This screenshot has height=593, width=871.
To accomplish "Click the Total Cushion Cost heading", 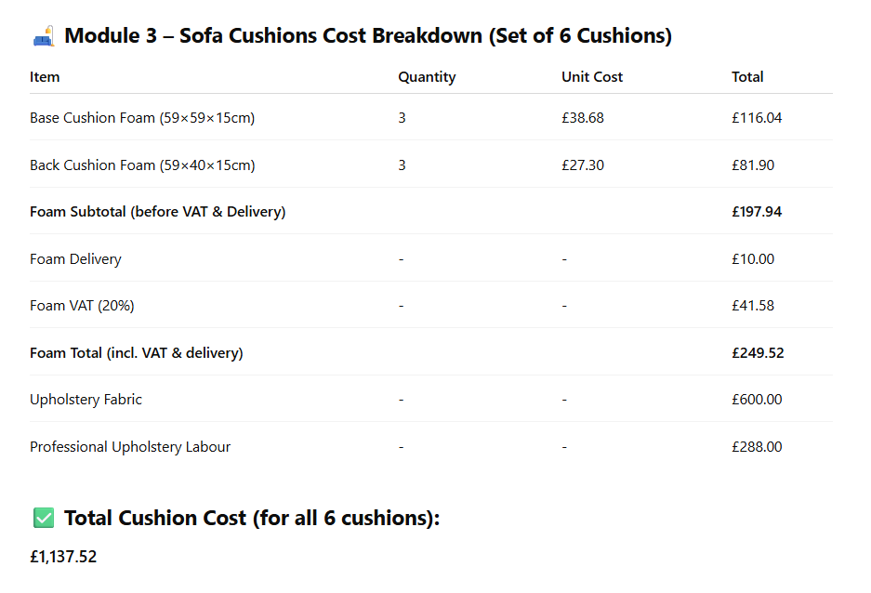I will click(x=252, y=518).
